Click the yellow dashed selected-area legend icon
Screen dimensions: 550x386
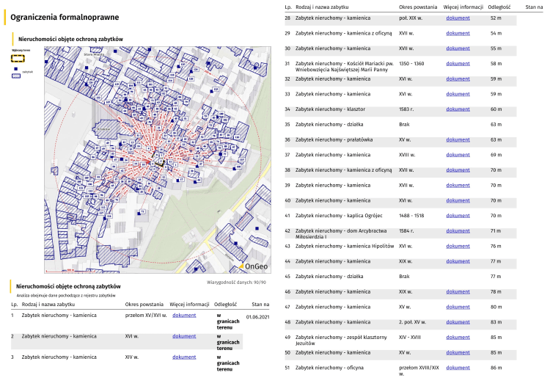[x=18, y=57]
